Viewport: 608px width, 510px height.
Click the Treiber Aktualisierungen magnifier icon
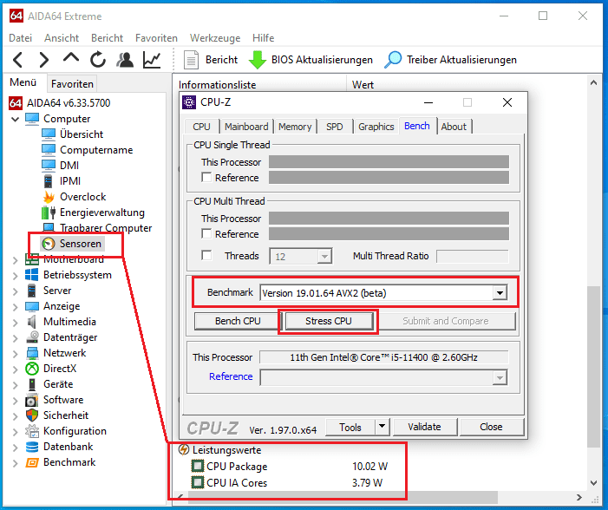coord(393,60)
